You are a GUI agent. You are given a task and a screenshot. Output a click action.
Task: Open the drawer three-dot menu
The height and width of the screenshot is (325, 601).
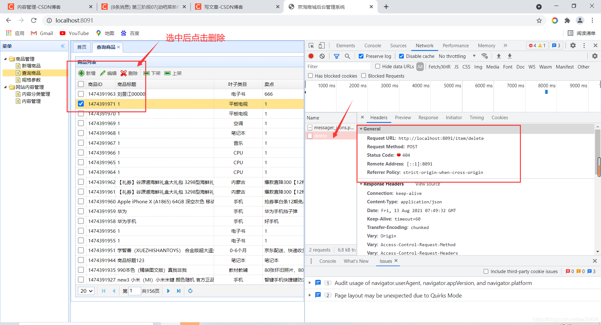click(311, 261)
